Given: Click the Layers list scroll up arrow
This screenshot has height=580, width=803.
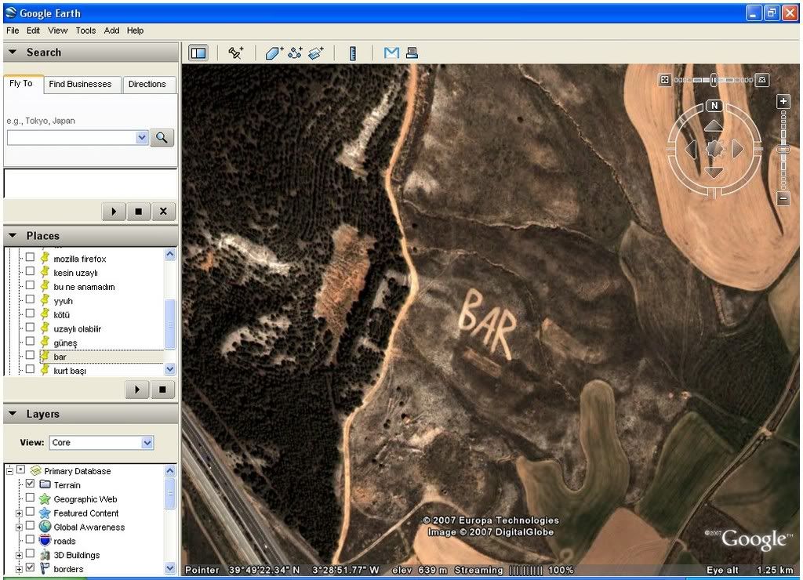Looking at the screenshot, I should point(170,471).
